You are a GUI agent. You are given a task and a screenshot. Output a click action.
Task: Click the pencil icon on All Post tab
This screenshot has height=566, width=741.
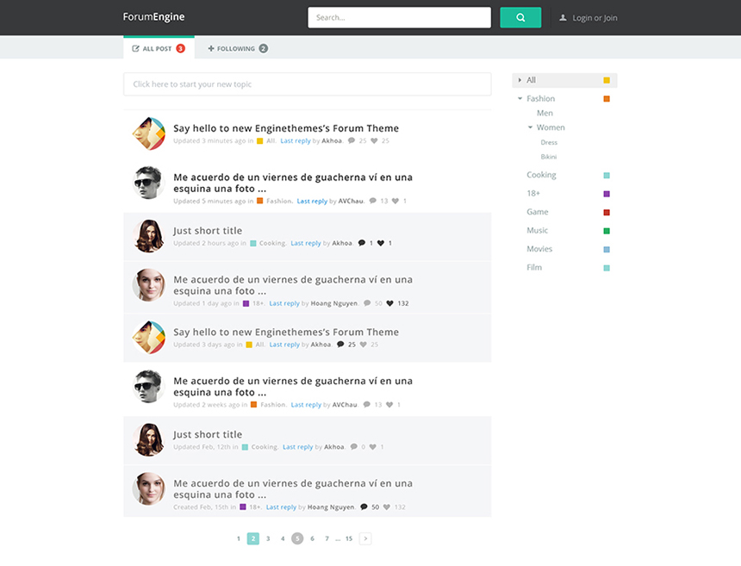click(135, 49)
